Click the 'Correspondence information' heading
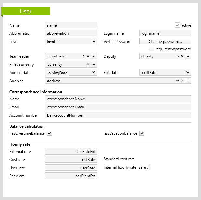Viewport: 201px width, 200px height. 36,92
